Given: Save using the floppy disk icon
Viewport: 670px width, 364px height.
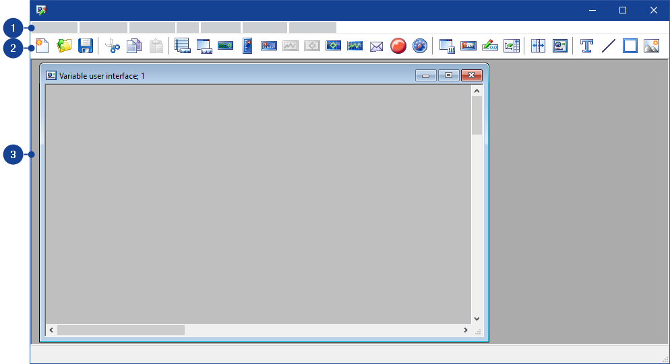Looking at the screenshot, I should (x=86, y=46).
